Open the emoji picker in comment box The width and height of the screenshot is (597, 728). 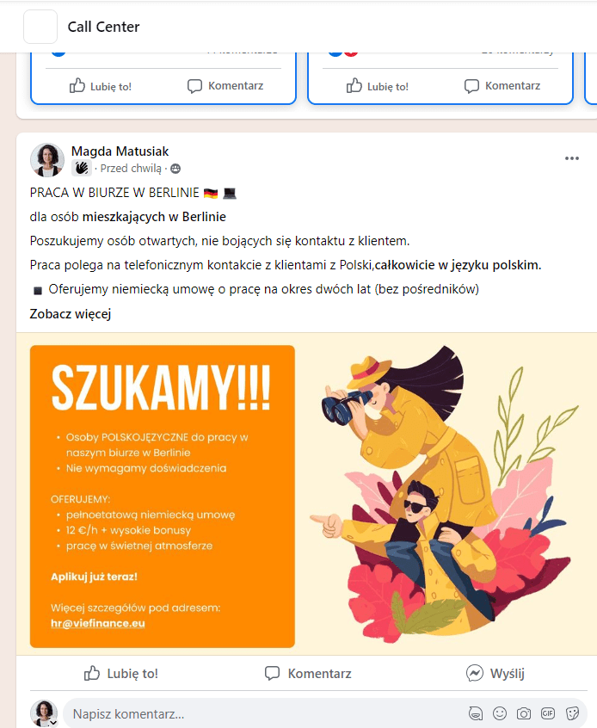[x=500, y=713]
